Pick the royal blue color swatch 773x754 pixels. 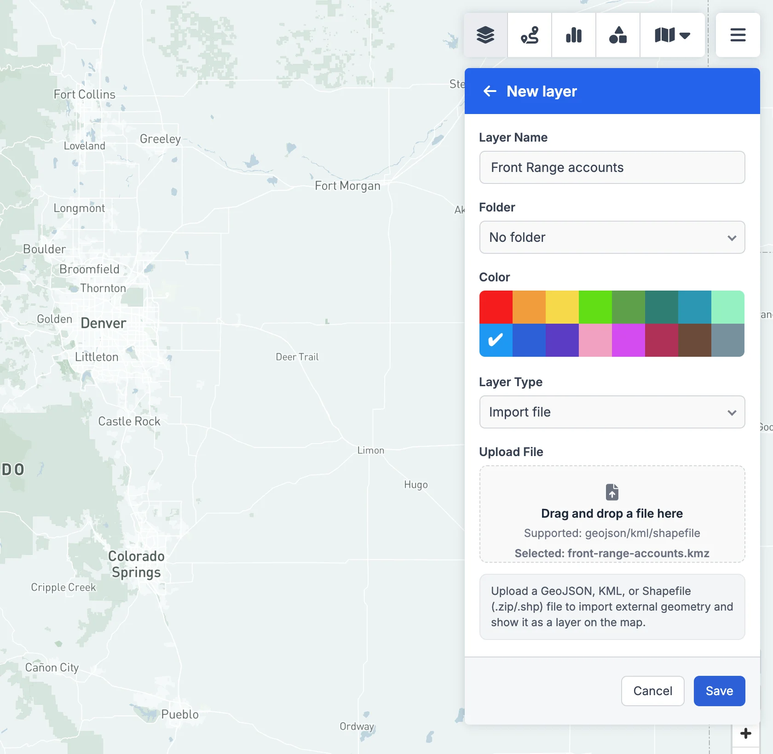click(529, 340)
